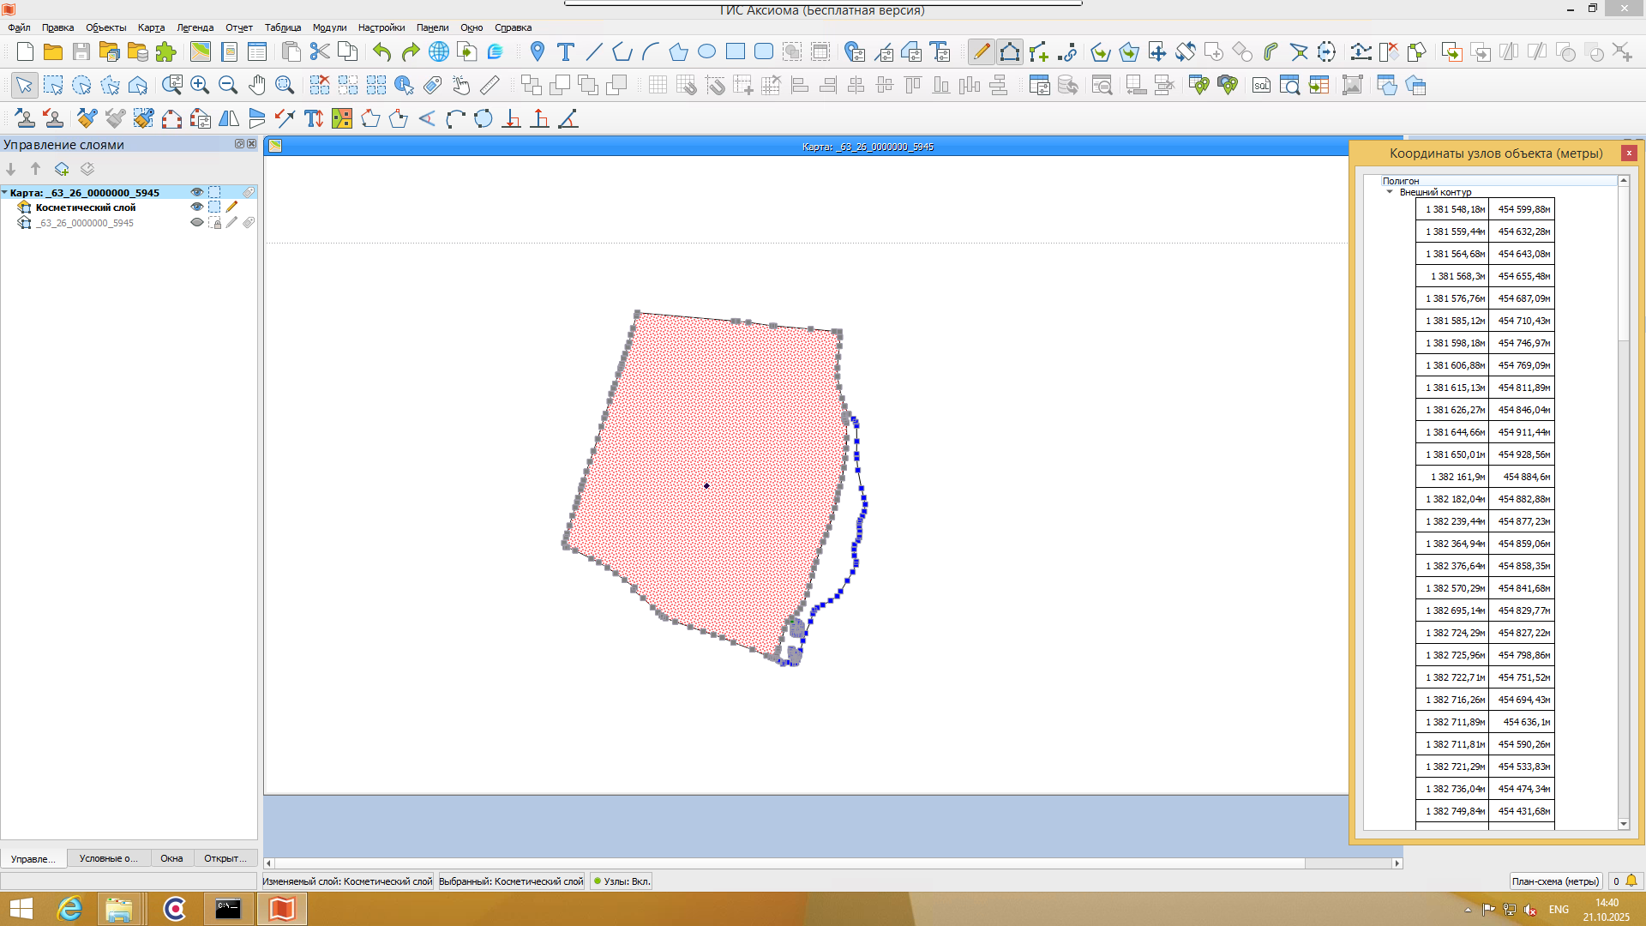This screenshot has height=926, width=1646.
Task: Select the object Info tool
Action: coord(402,85)
